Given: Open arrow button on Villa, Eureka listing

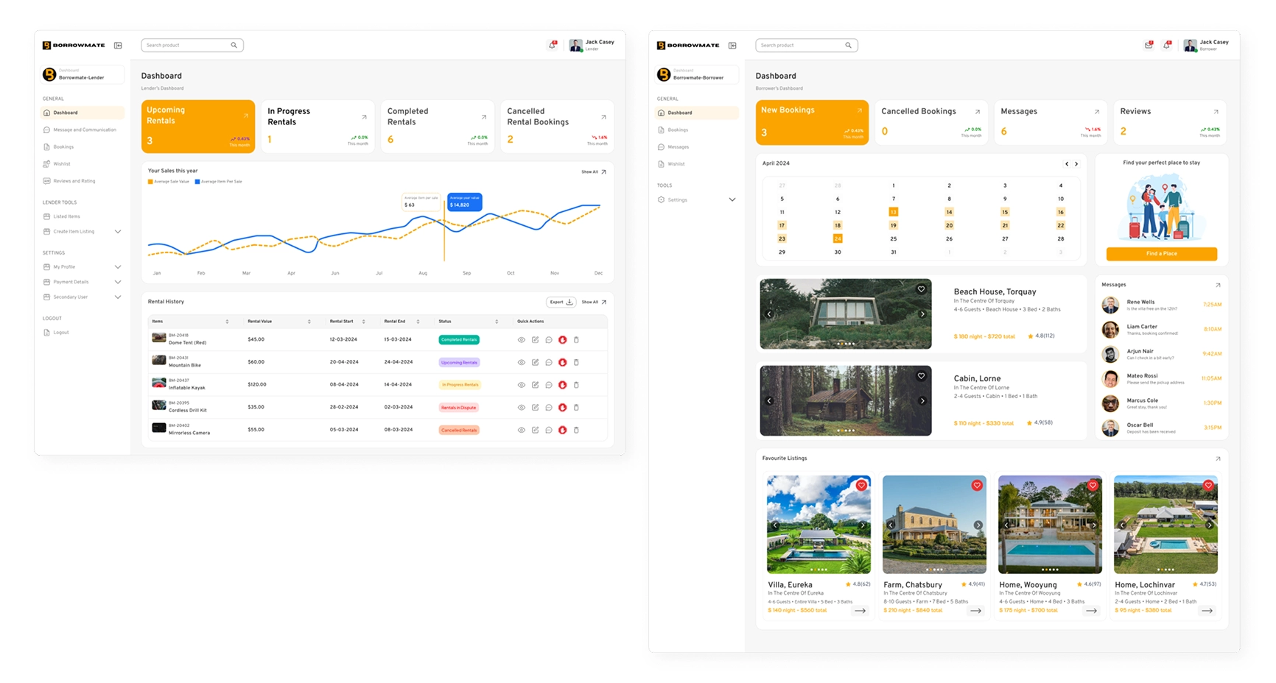Looking at the screenshot, I should coord(860,611).
